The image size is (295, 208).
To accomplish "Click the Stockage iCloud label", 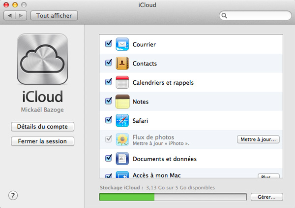I will [121, 188].
